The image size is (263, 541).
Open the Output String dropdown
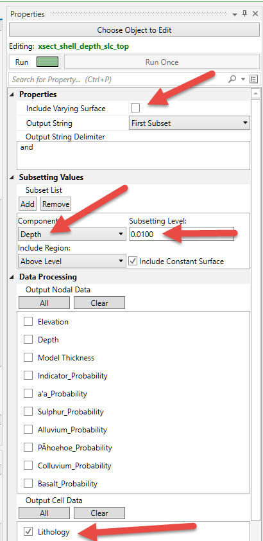point(189,123)
